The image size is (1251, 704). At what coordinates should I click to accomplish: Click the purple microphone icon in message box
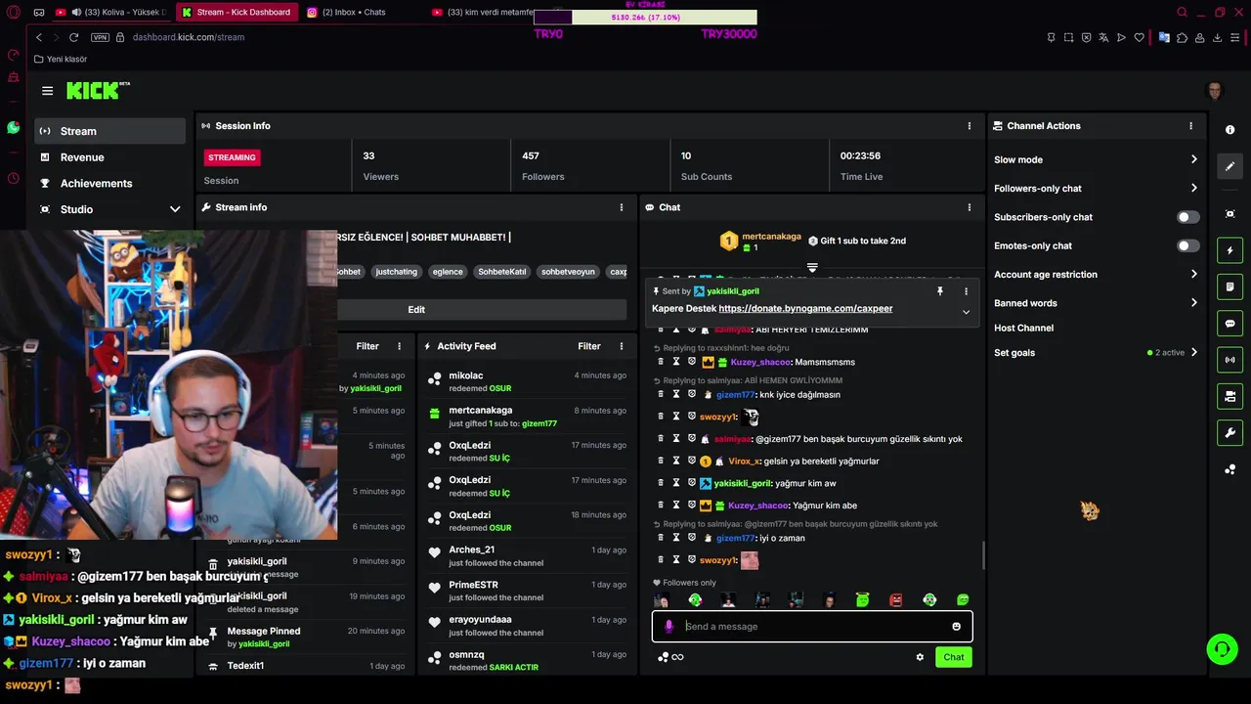tap(669, 627)
